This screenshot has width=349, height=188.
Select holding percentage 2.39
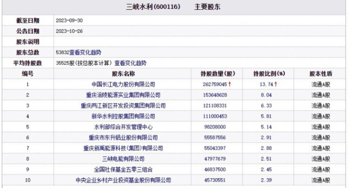[266, 180]
